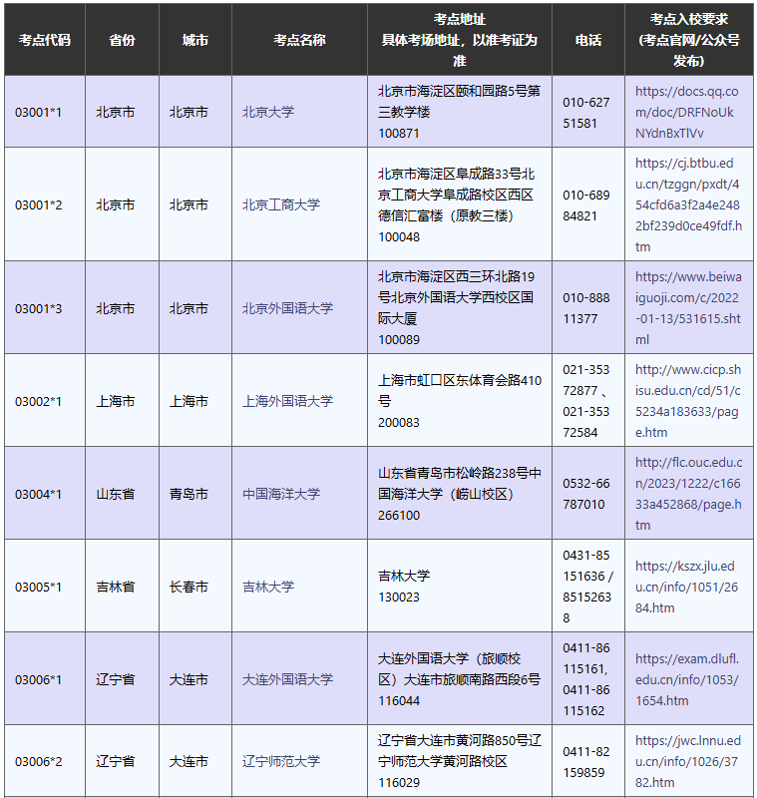Select test center code 03004*1
Image resolution: width=757 pixels, height=798 pixels.
[39, 494]
